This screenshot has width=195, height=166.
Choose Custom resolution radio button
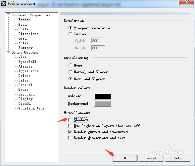(70, 34)
